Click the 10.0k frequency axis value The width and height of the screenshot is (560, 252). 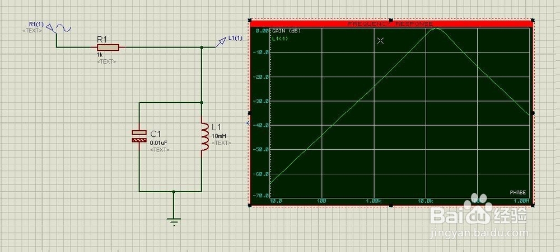[x=426, y=201]
